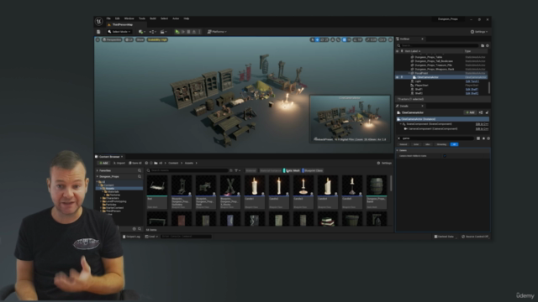Maximize the viewport with corner icon
This screenshot has width=538, height=302.
pos(390,39)
